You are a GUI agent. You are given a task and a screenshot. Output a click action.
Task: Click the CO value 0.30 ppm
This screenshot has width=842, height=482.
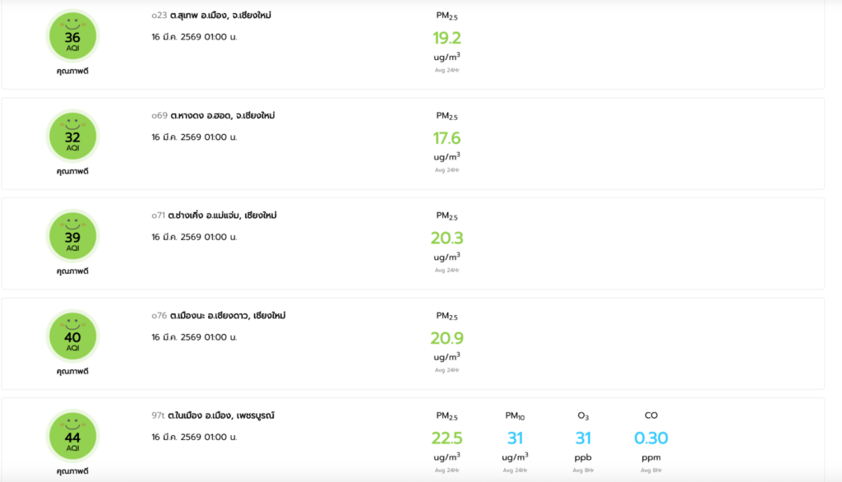click(x=651, y=438)
